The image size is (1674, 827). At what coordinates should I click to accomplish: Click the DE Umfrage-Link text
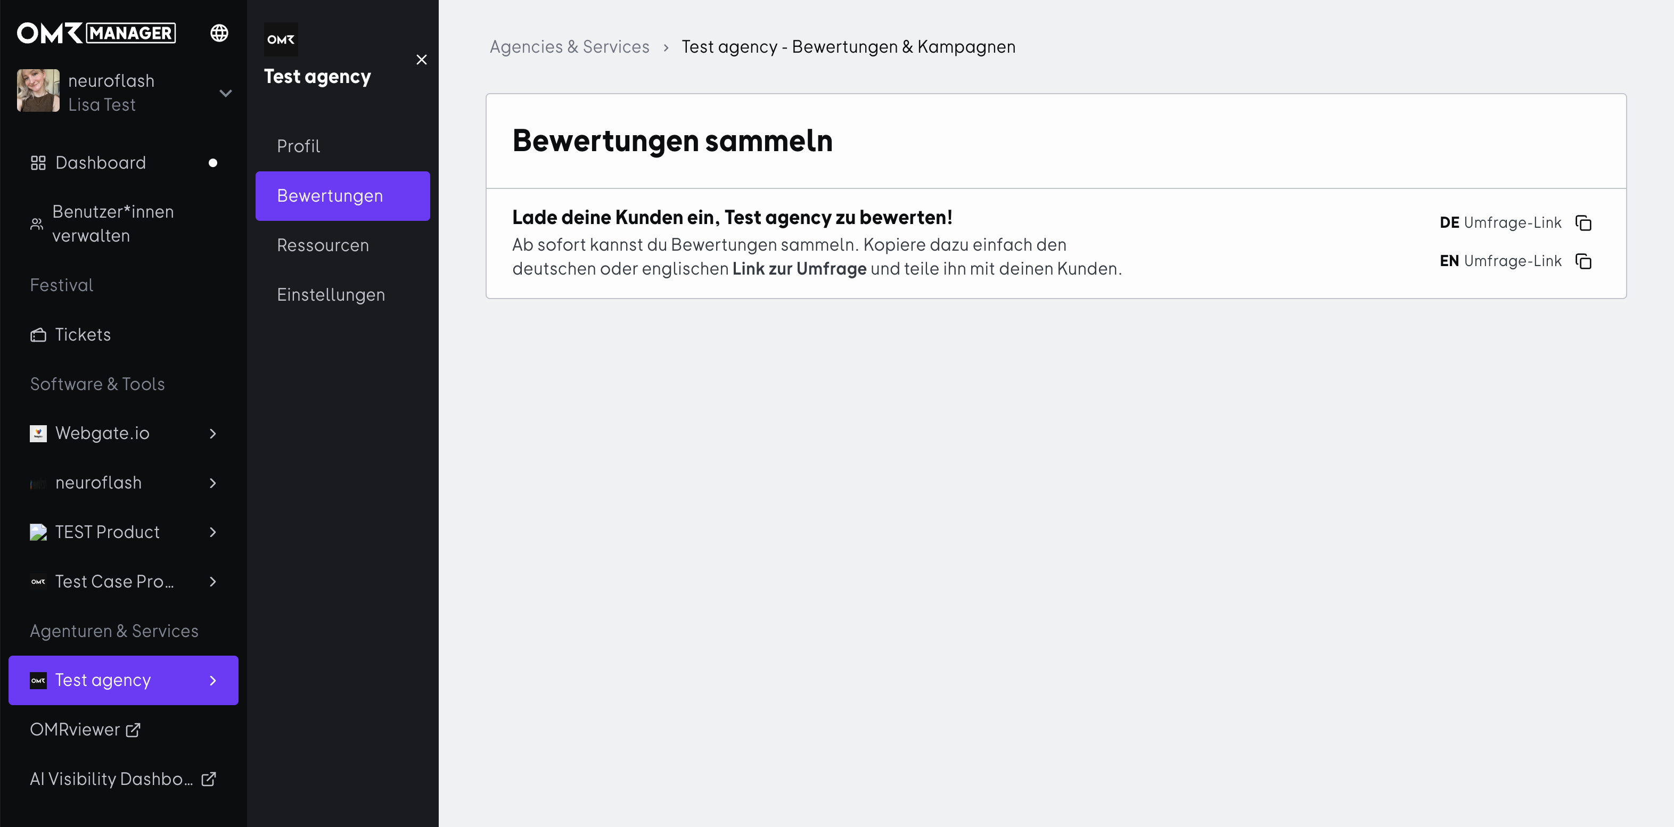(x=1500, y=223)
